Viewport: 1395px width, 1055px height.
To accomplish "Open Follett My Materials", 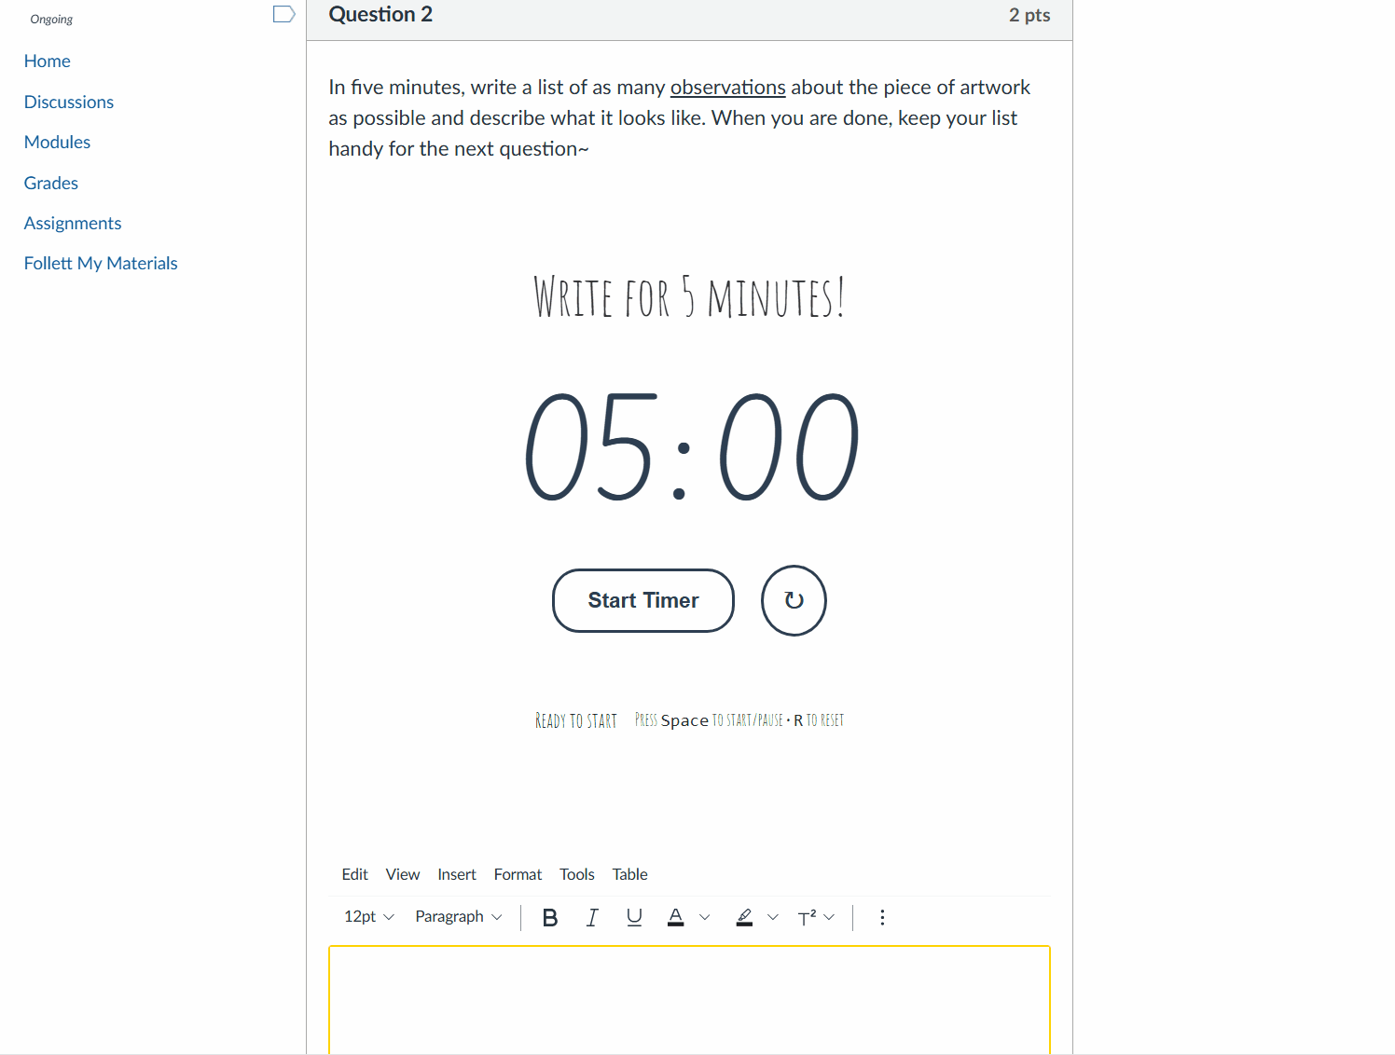I will 101,263.
